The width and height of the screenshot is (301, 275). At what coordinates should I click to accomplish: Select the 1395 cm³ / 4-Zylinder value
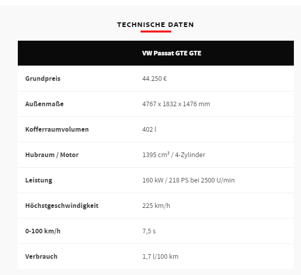pos(174,155)
